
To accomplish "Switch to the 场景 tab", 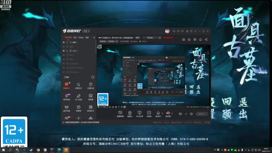I will pyautogui.click(x=87, y=37).
